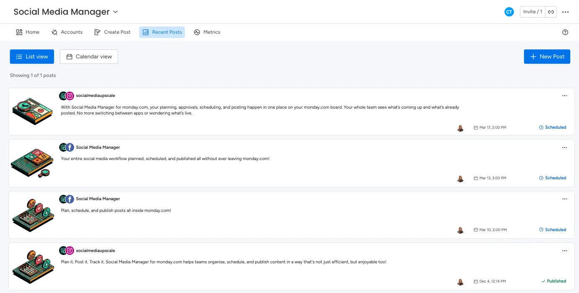Click 'Showing 1 of 1 posts' label

(x=33, y=76)
